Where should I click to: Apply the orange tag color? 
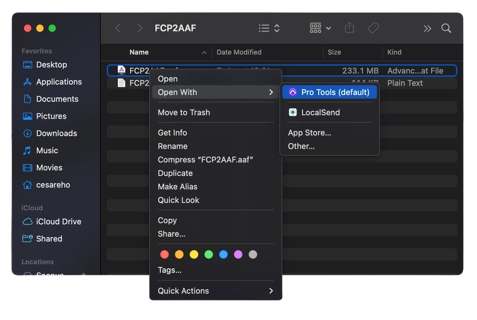click(x=179, y=254)
